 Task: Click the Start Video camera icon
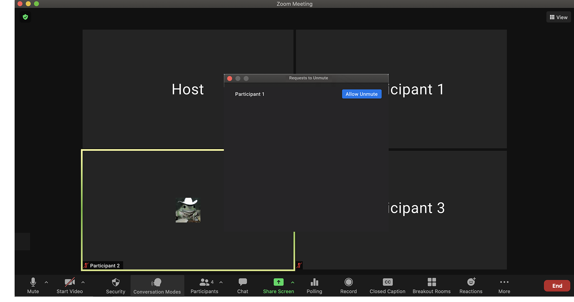coord(70,282)
